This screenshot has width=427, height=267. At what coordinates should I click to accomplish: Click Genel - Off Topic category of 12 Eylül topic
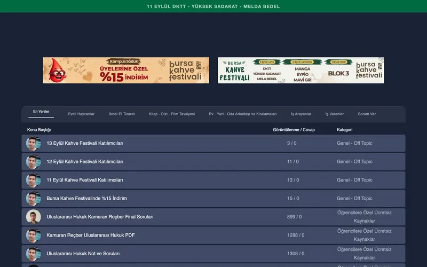pyautogui.click(x=354, y=162)
